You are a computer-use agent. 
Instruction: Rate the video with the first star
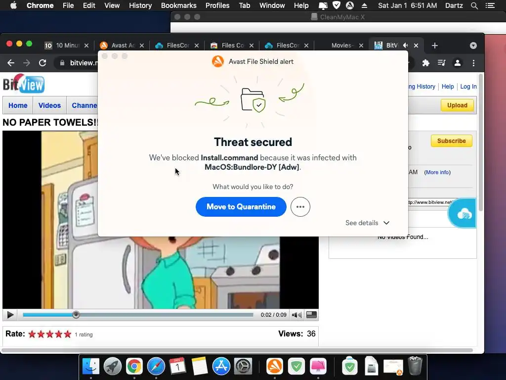[32, 334]
